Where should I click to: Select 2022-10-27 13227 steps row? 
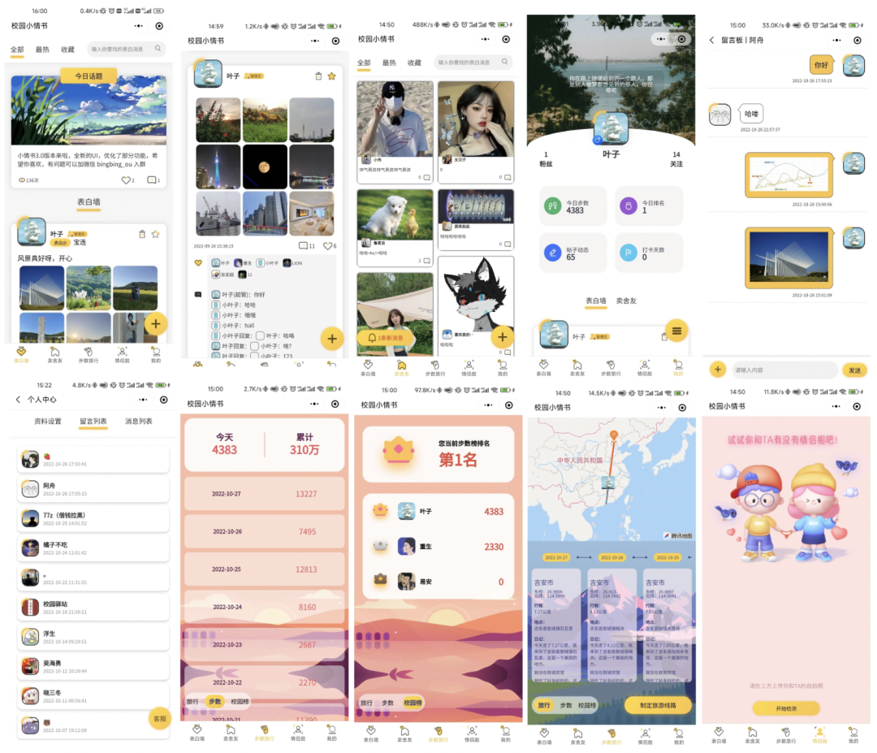[265, 493]
